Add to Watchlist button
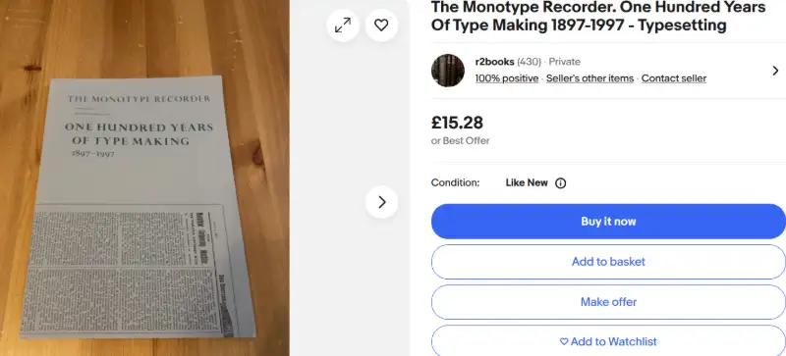 pos(608,341)
